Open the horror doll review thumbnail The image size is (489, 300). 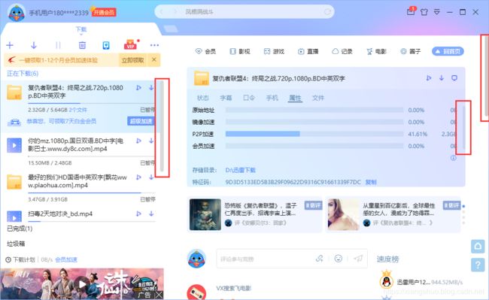pyautogui.click(x=205, y=214)
